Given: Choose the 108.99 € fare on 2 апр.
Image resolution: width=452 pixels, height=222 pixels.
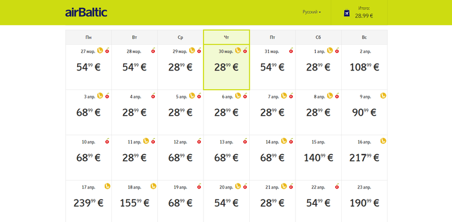Looking at the screenshot, I should (364, 67).
